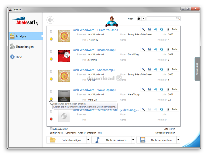Image resolution: width=209 pixels, height=156 pixels.
Task: Click the Liste leeren link
Action: [169, 129]
